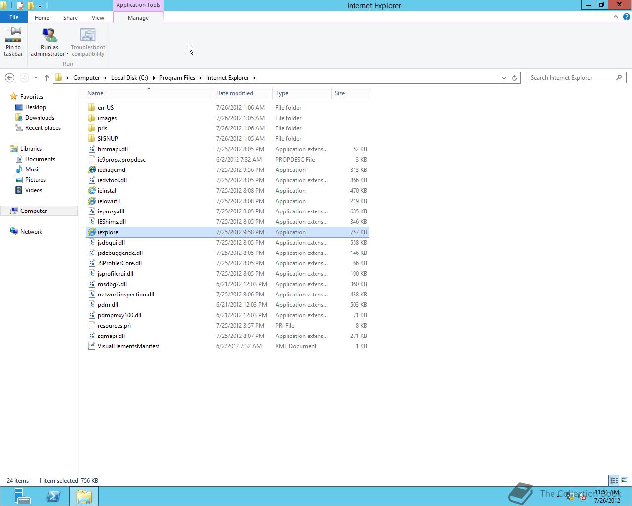Open the Music library
This screenshot has width=632, height=506.
(x=33, y=169)
